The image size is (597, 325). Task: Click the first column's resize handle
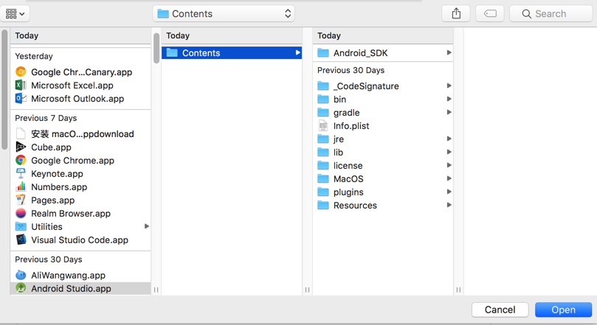pos(156,290)
